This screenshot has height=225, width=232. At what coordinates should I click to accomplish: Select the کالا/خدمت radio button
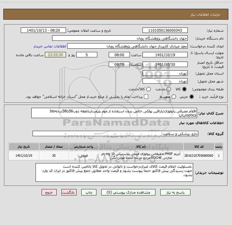point(149,89)
